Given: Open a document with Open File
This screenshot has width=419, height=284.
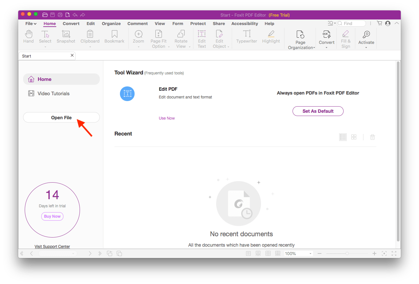Looking at the screenshot, I should pyautogui.click(x=61, y=117).
